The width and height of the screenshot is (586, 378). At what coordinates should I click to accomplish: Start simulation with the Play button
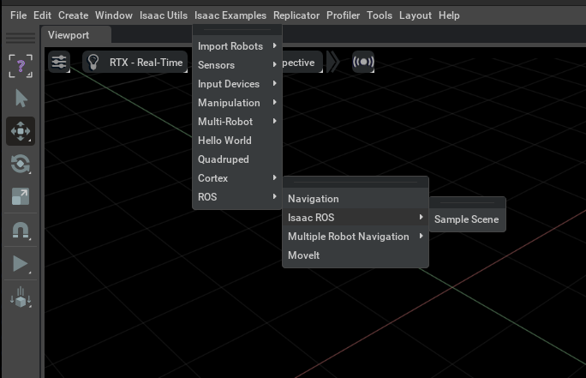point(21,264)
